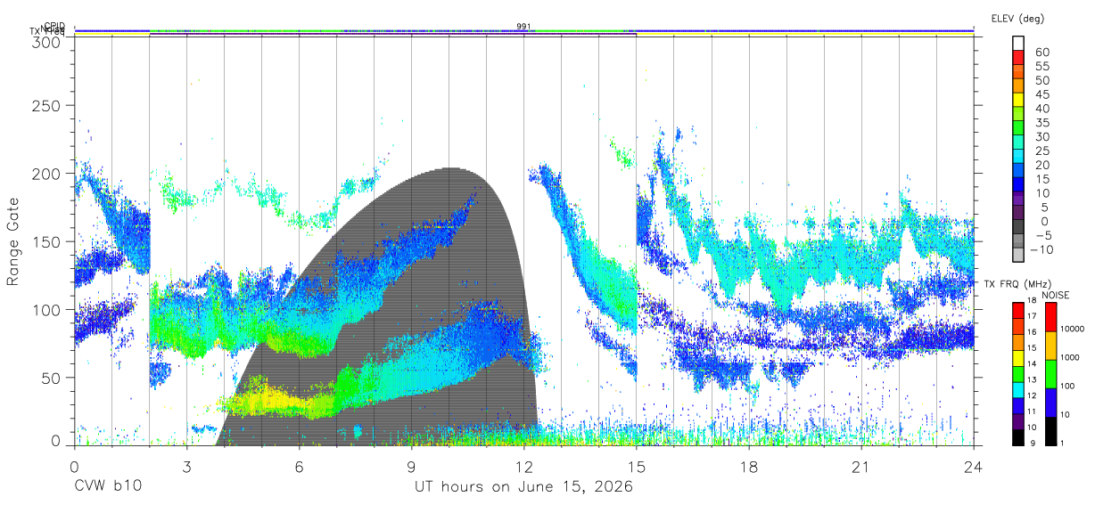1095x505 pixels.
Task: Click the yellow-orange 1000–10000 NOISE segment
Action: tap(1049, 345)
